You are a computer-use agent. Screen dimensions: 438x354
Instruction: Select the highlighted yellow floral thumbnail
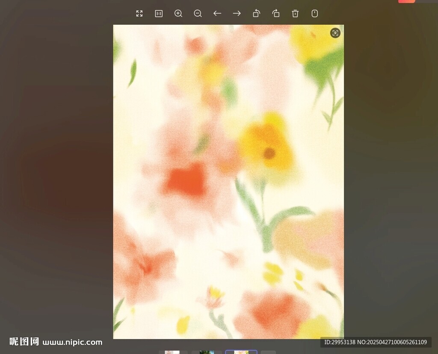[x=241, y=351]
